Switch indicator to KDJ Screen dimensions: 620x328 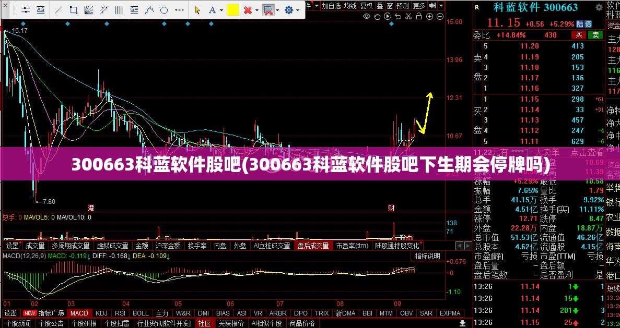point(102,313)
